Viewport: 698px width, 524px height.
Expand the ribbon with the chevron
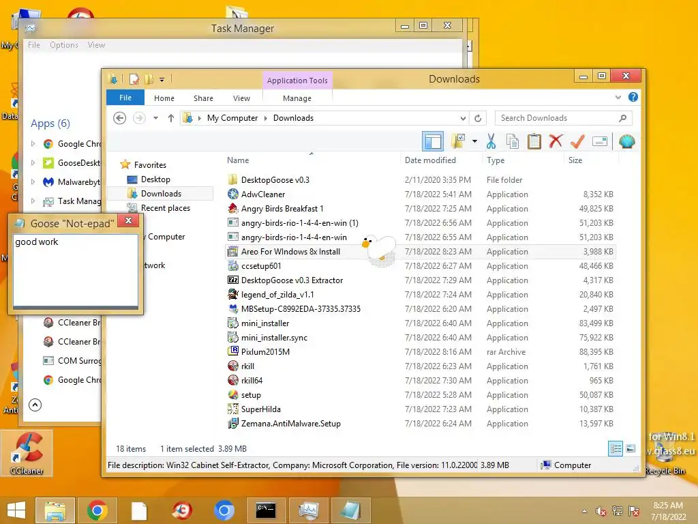pos(618,97)
